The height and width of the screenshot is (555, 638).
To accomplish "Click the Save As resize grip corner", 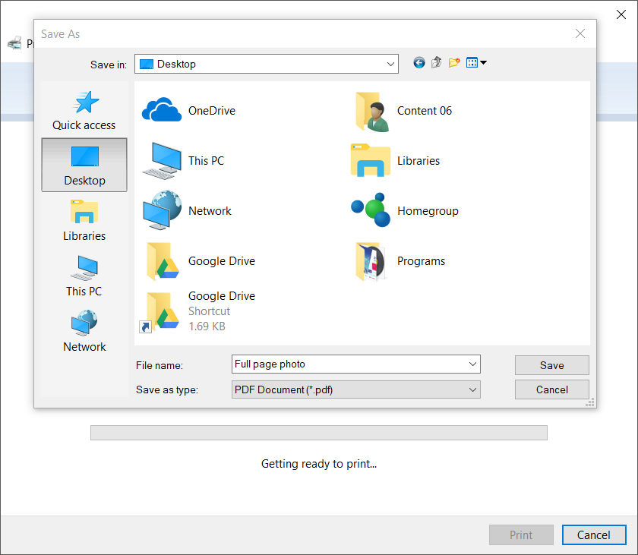I will (590, 402).
